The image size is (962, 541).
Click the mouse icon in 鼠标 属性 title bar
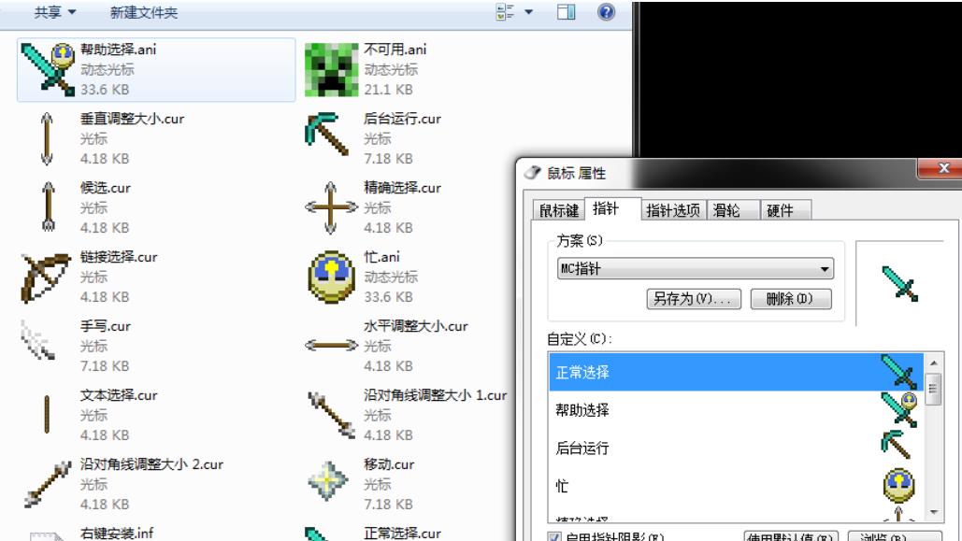(x=533, y=172)
